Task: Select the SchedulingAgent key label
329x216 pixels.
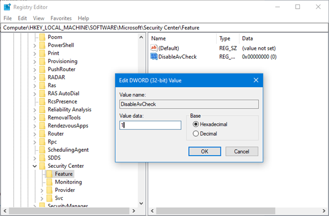Action: pyautogui.click(x=68, y=150)
